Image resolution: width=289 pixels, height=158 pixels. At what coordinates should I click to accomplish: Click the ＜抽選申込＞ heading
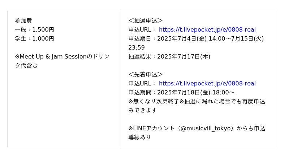pos(145,21)
